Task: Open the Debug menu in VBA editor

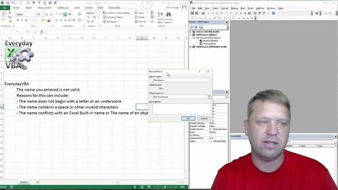Action: click(x=234, y=8)
